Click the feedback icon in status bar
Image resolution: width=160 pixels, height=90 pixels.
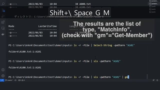(x=153, y=80)
